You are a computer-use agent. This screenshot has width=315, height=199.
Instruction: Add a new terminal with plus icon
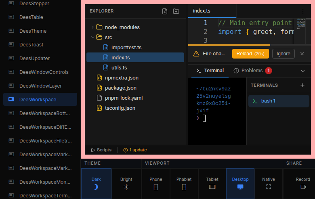pyautogui.click(x=302, y=85)
